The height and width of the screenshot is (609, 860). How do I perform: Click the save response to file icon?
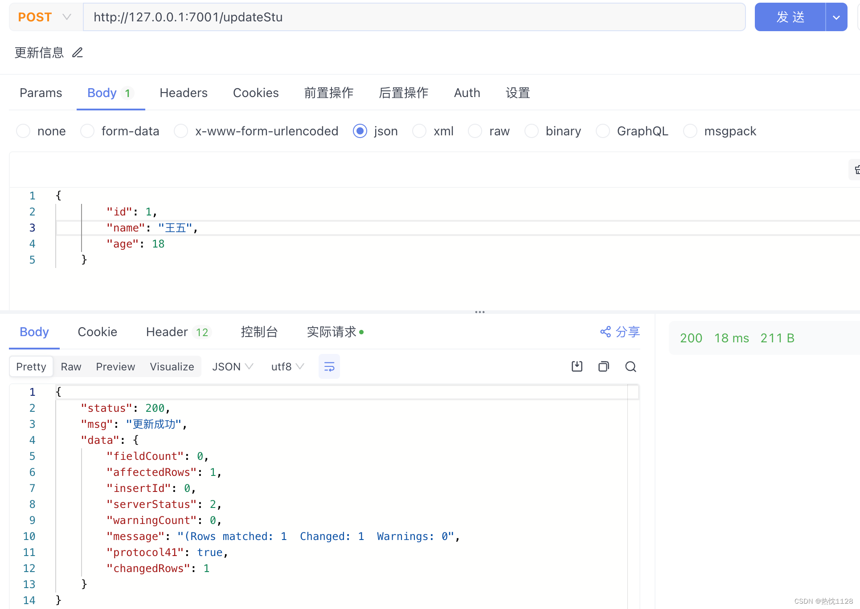click(577, 366)
